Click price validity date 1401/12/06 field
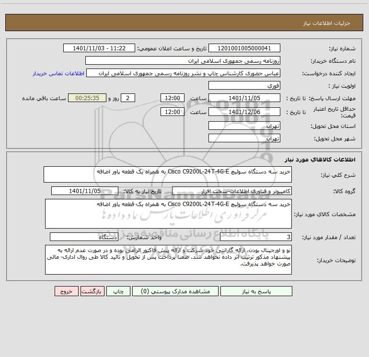The image size is (369, 357). click(244, 112)
